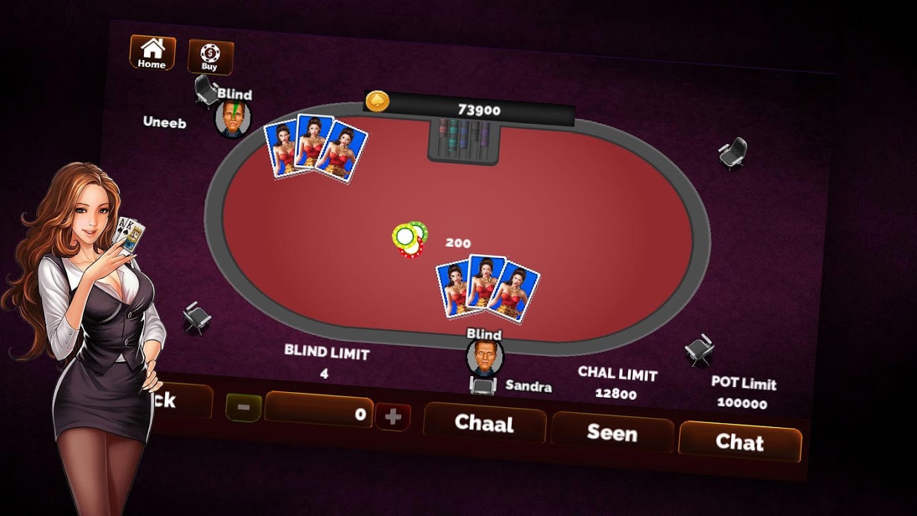Increase bet with plus button

tap(393, 418)
